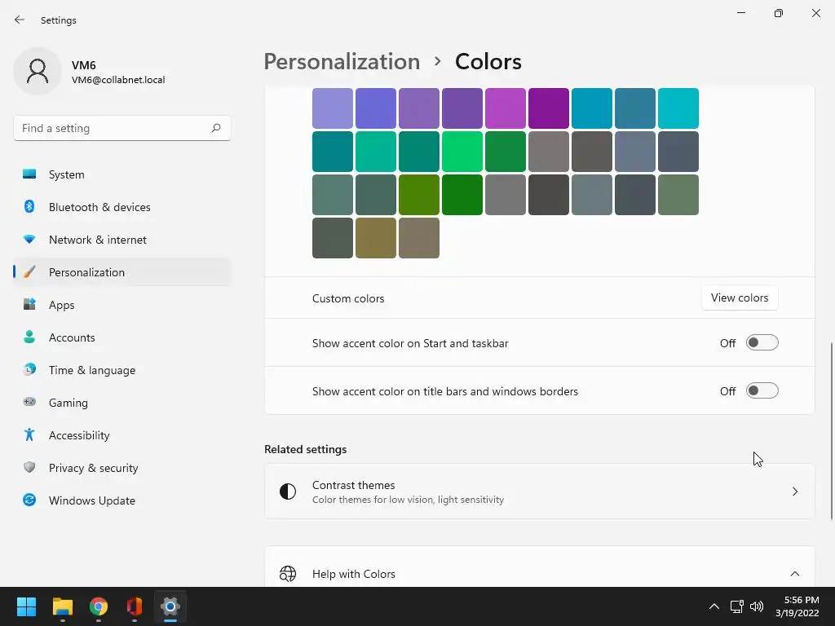Select the pink-orchid accent color swatch
Screen dimensions: 835x626
point(506,108)
